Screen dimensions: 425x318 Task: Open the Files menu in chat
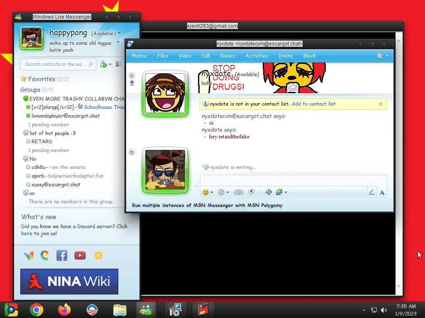click(163, 56)
